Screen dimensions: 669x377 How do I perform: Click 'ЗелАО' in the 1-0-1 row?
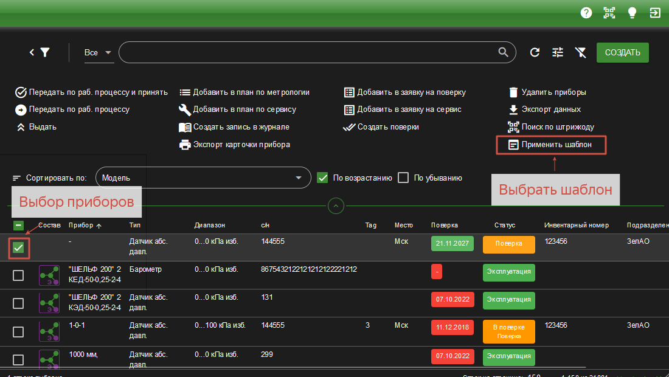coord(638,325)
